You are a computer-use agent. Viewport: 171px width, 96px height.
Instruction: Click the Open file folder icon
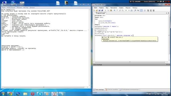97,10
